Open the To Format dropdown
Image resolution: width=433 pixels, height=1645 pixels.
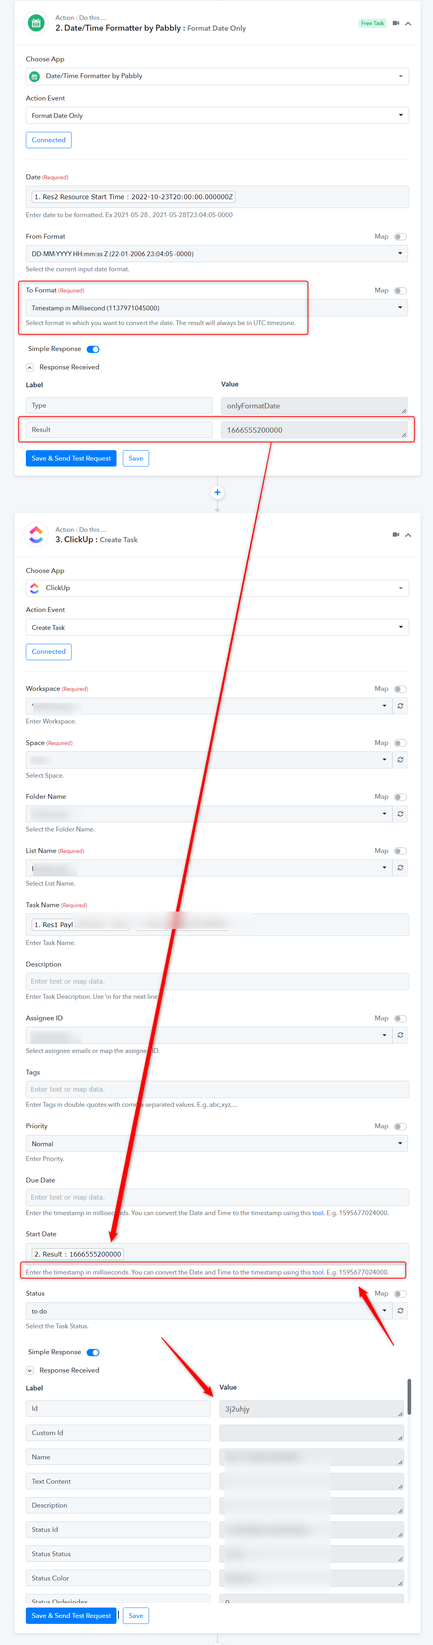[x=217, y=308]
